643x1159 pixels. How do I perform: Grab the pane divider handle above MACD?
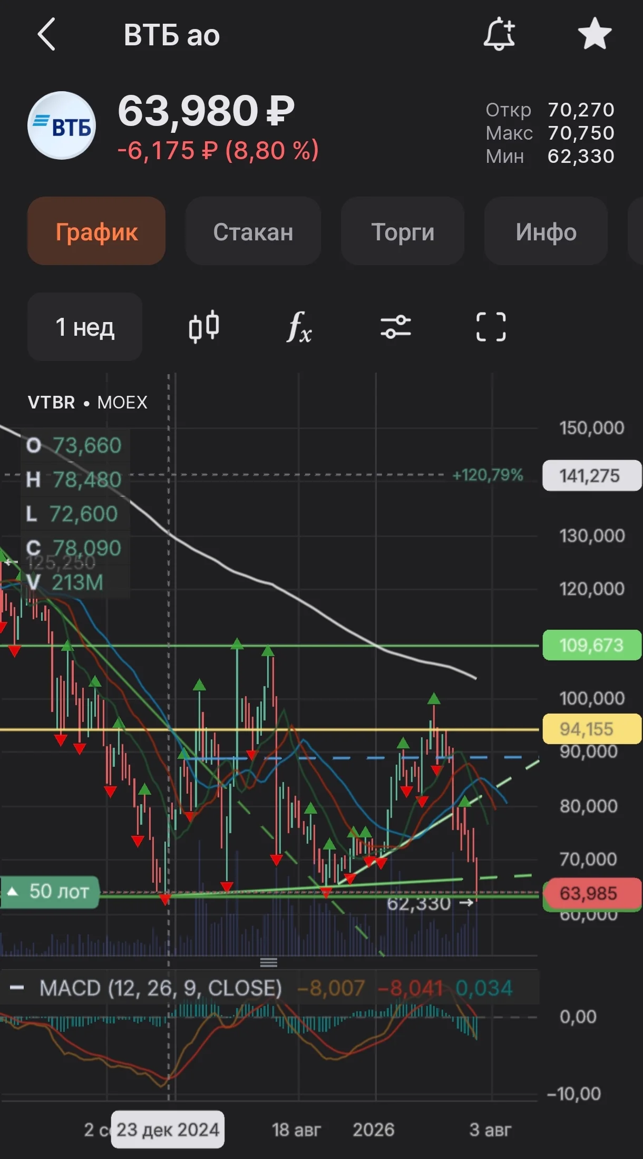point(269,963)
